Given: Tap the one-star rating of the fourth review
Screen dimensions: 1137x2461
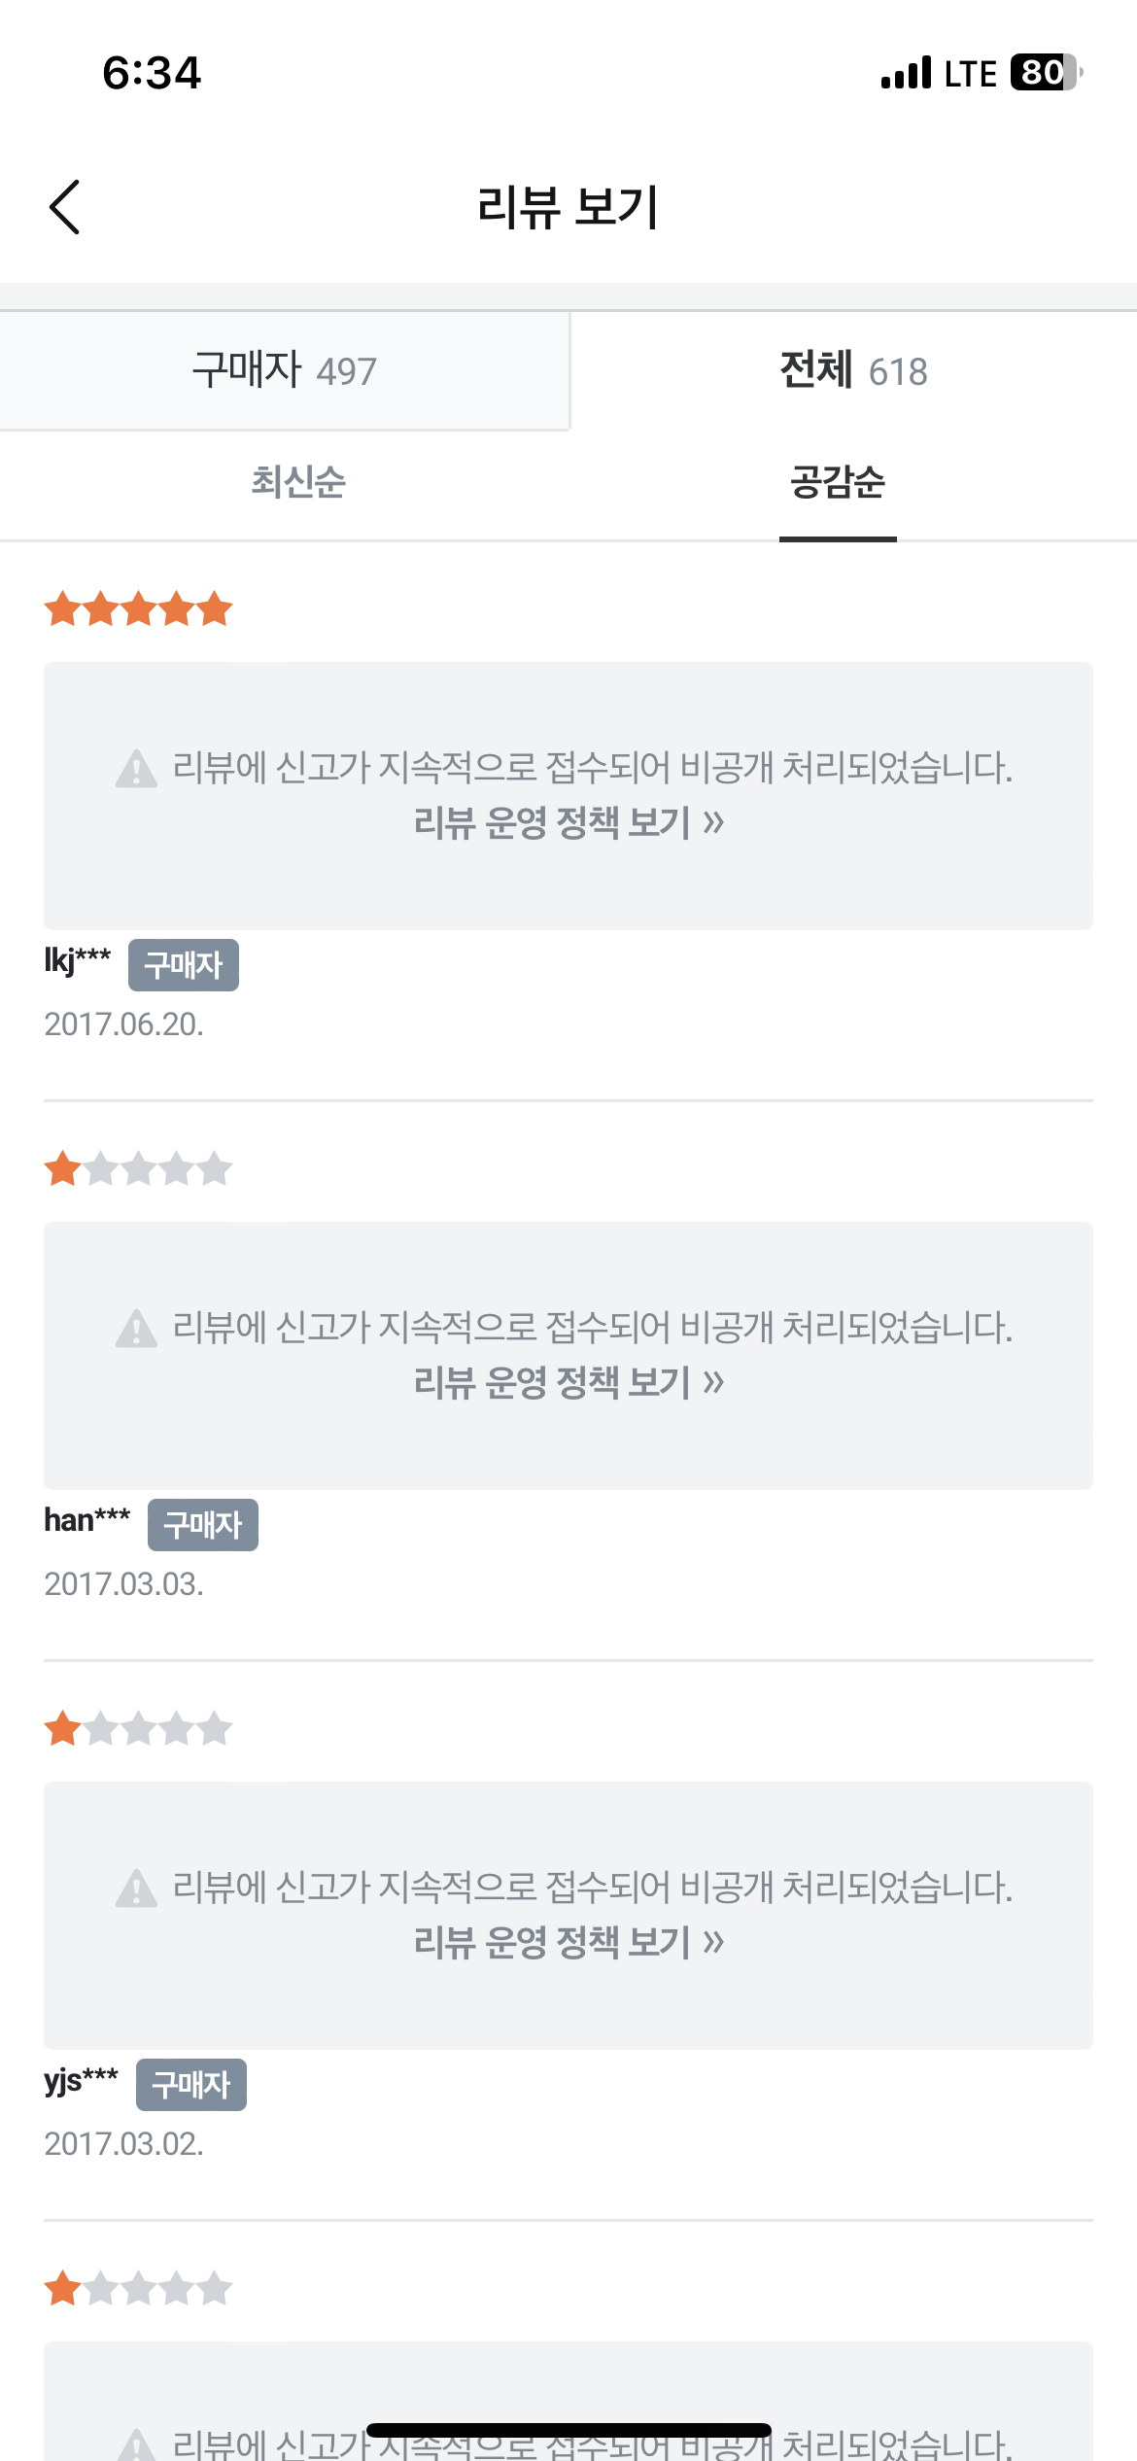Looking at the screenshot, I should pyautogui.click(x=138, y=2289).
